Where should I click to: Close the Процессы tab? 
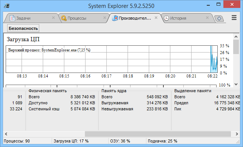(x=105, y=18)
